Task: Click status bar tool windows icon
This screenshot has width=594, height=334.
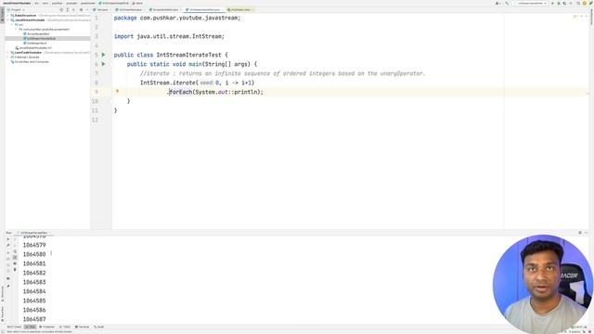Action: click(3, 331)
